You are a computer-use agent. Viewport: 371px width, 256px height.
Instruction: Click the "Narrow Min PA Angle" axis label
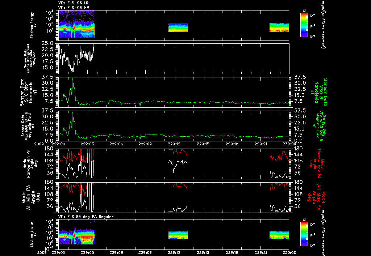click(30, 163)
